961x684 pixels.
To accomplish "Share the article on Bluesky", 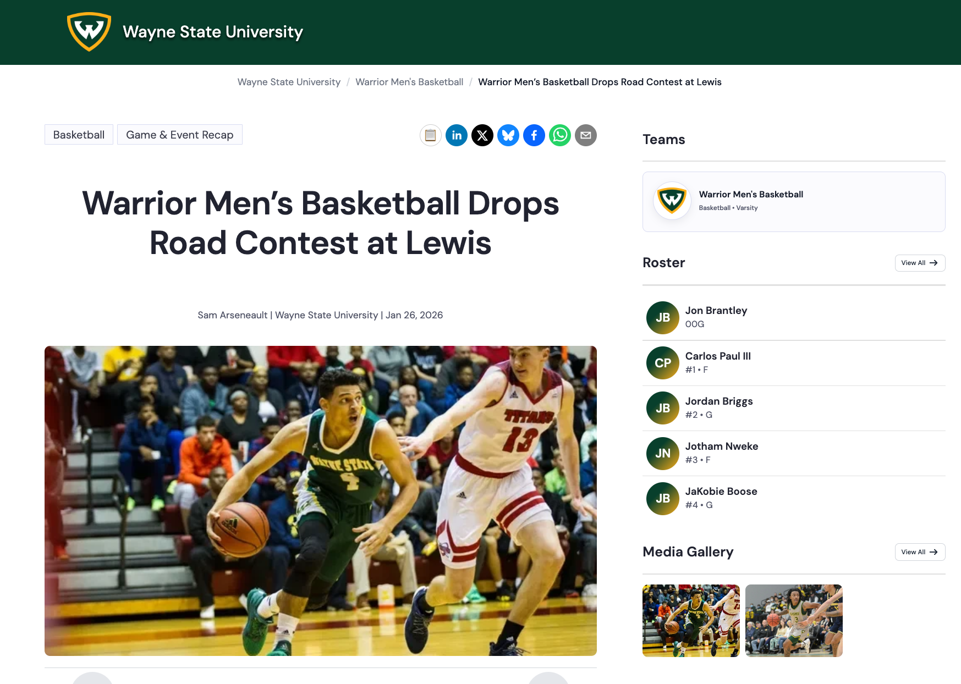I will tap(508, 135).
